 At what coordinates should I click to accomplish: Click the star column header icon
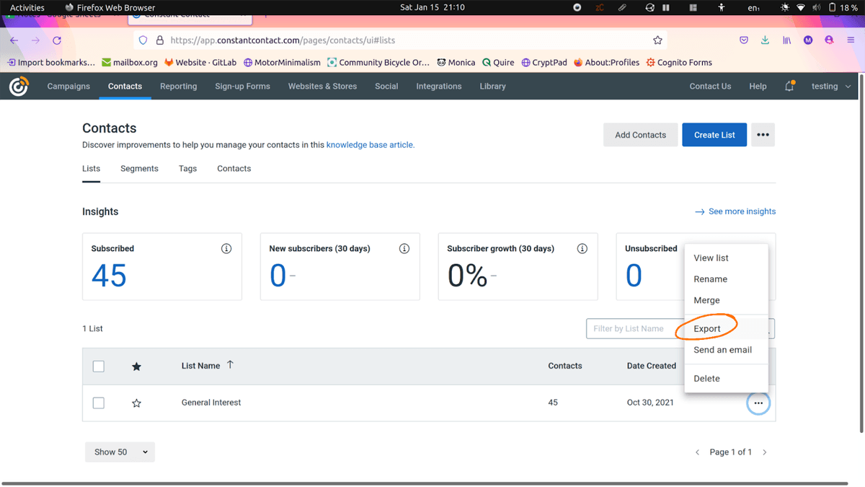click(137, 367)
